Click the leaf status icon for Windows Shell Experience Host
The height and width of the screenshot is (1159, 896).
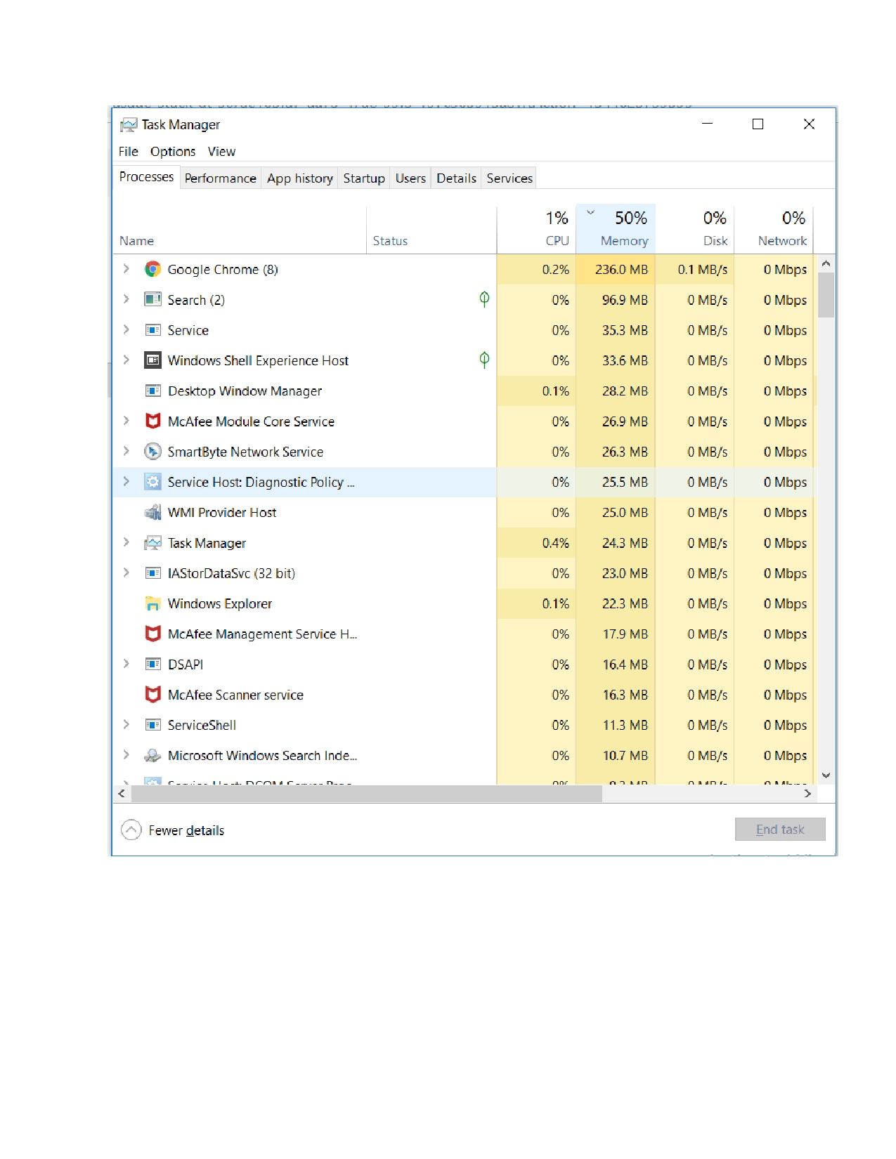click(484, 360)
